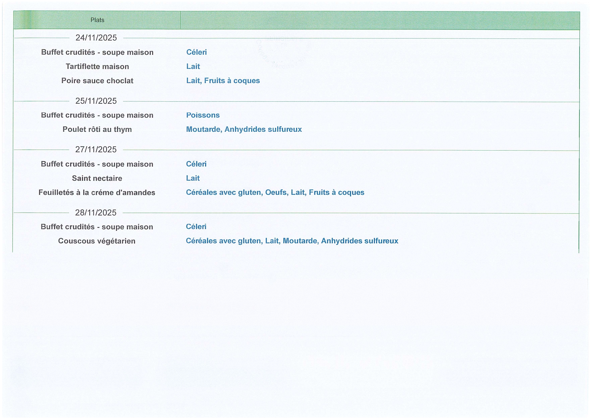Click "Lait" allergen beside Tartiflette maison
Screen dimensions: 592x419
(x=193, y=67)
